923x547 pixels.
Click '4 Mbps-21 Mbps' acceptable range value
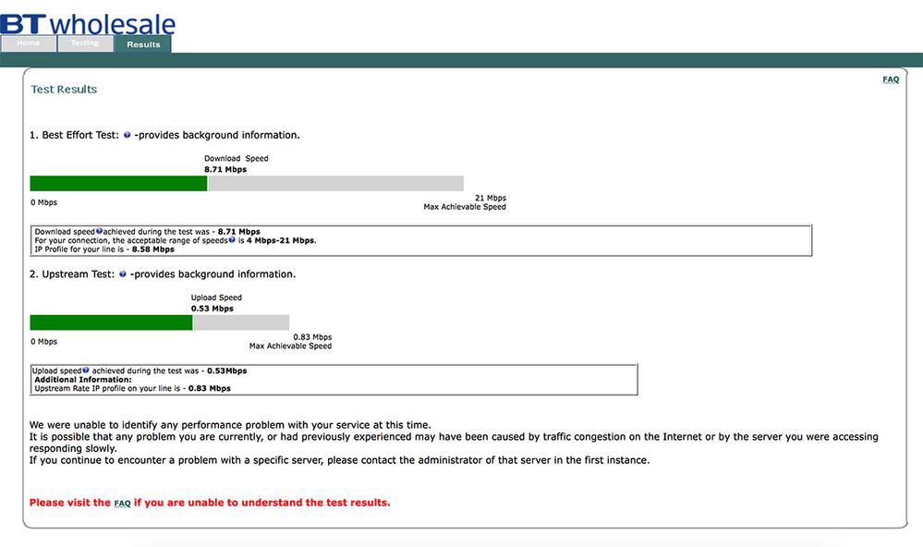[280, 240]
